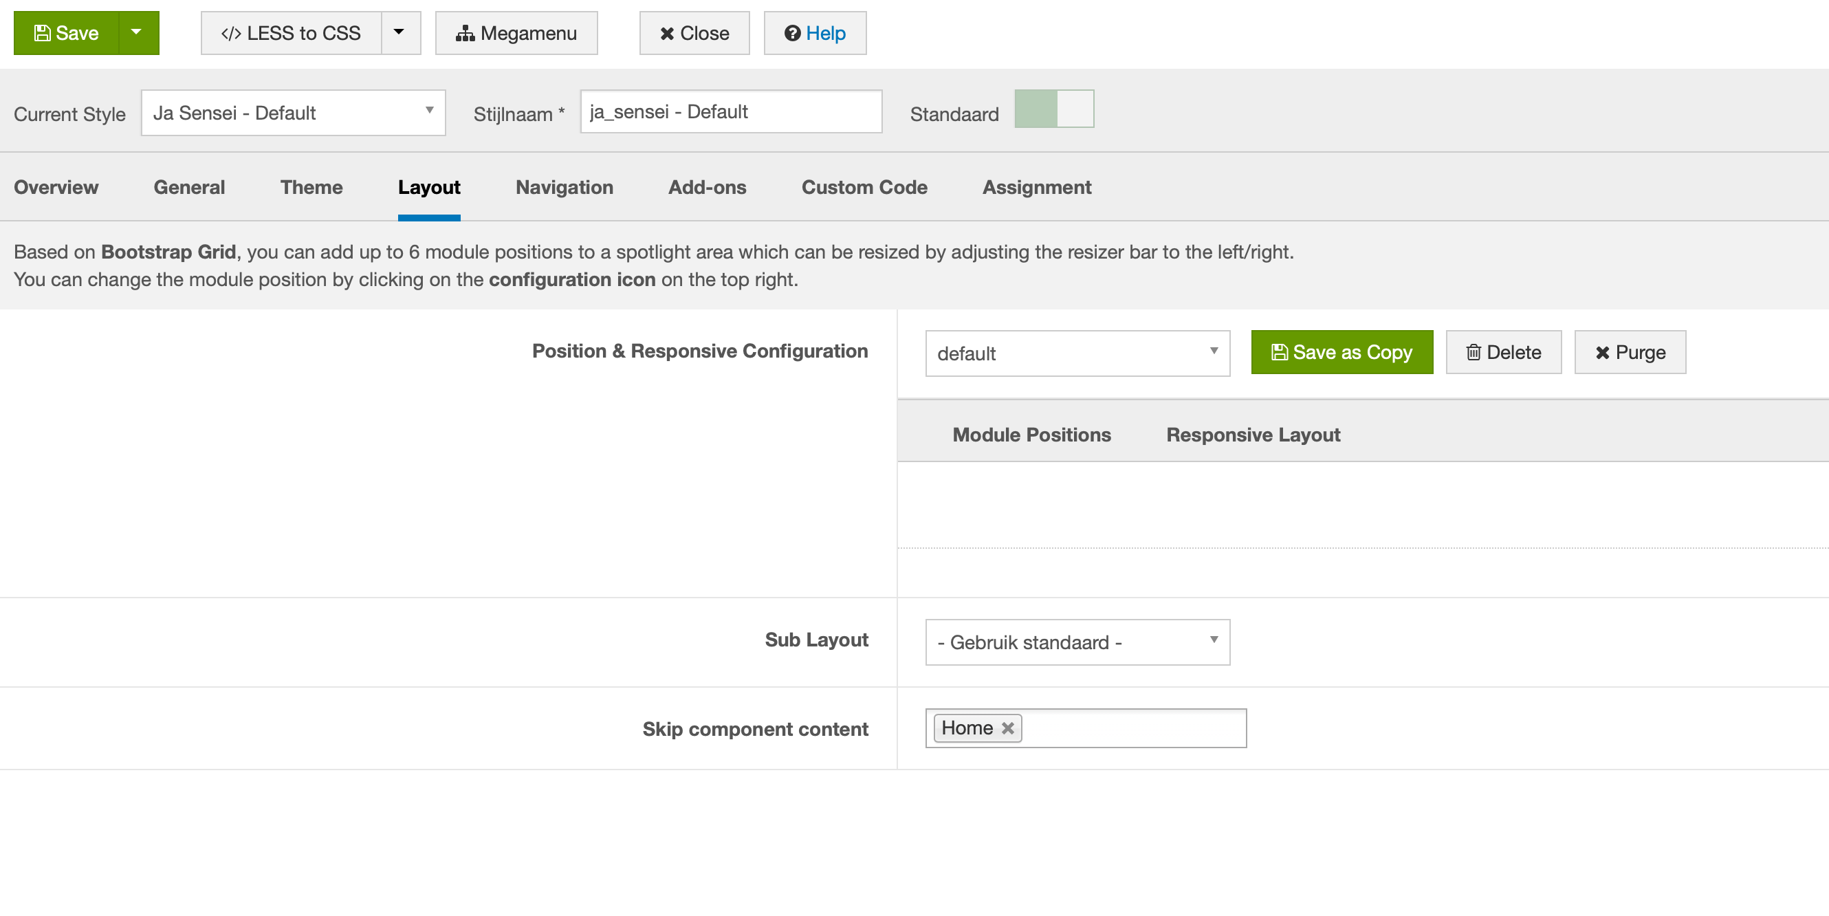Screen dimensions: 1829x916
Task: Click Save as Copy button
Action: click(1341, 352)
